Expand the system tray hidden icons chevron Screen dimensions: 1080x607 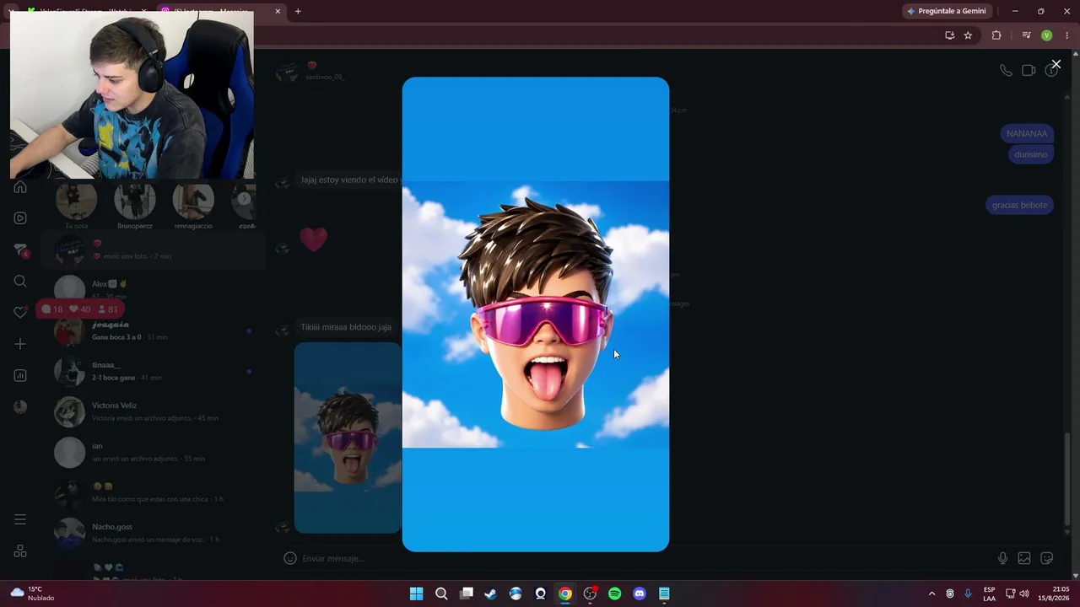[931, 594]
